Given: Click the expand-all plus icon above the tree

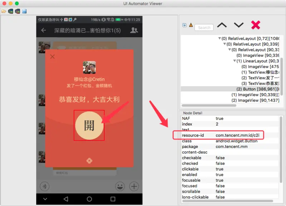Looking at the screenshot, I should [184, 25].
